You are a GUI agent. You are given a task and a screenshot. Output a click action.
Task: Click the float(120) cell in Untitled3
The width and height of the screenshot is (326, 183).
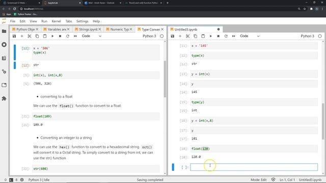(254, 149)
